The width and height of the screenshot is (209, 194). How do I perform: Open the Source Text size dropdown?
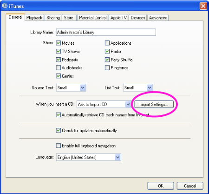coord(71,87)
